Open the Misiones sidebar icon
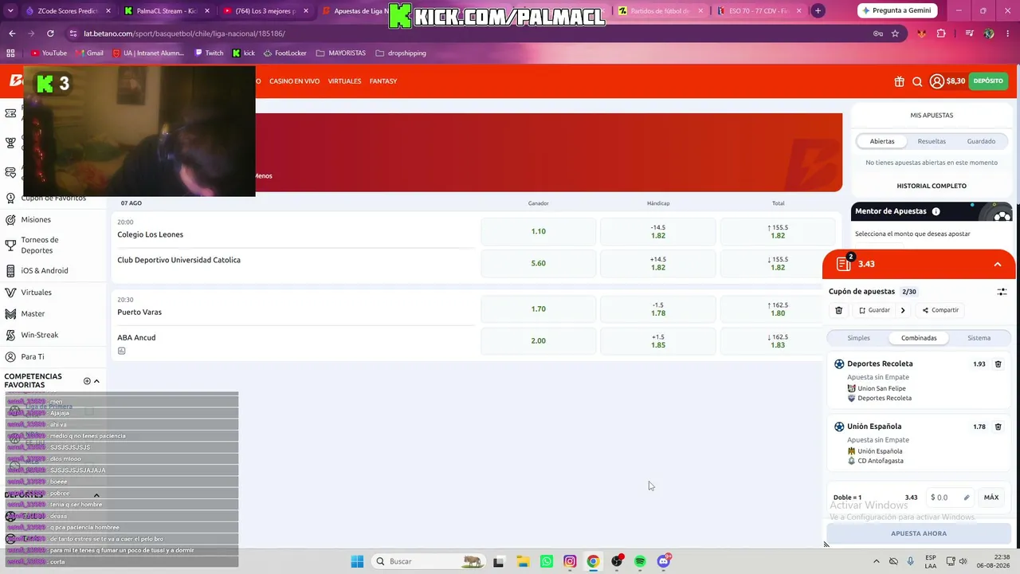 10,219
